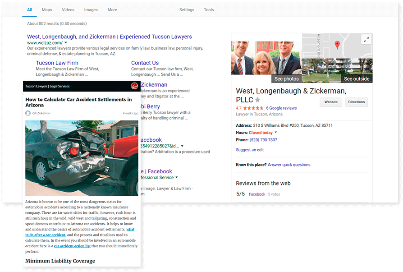Screen dimensions: 403x272
Task: Click the address 310 S Williams Blvd text
Action: [293, 125]
